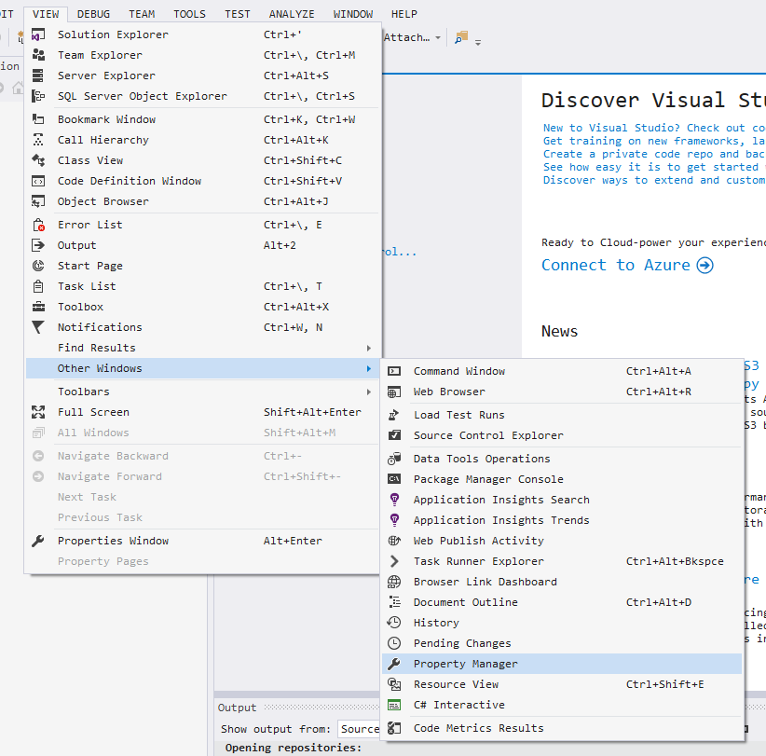
Task: Click the Connect to Azure link
Action: (x=628, y=266)
